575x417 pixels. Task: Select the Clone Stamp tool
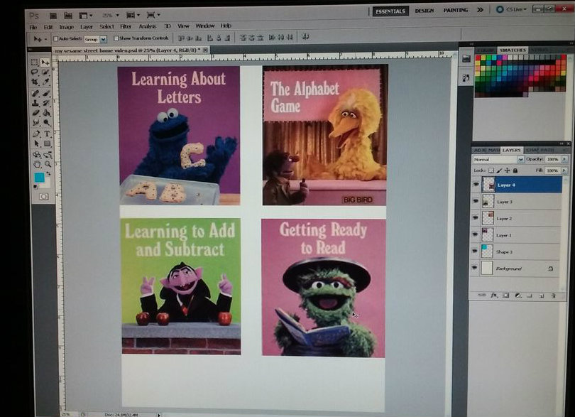[35, 103]
